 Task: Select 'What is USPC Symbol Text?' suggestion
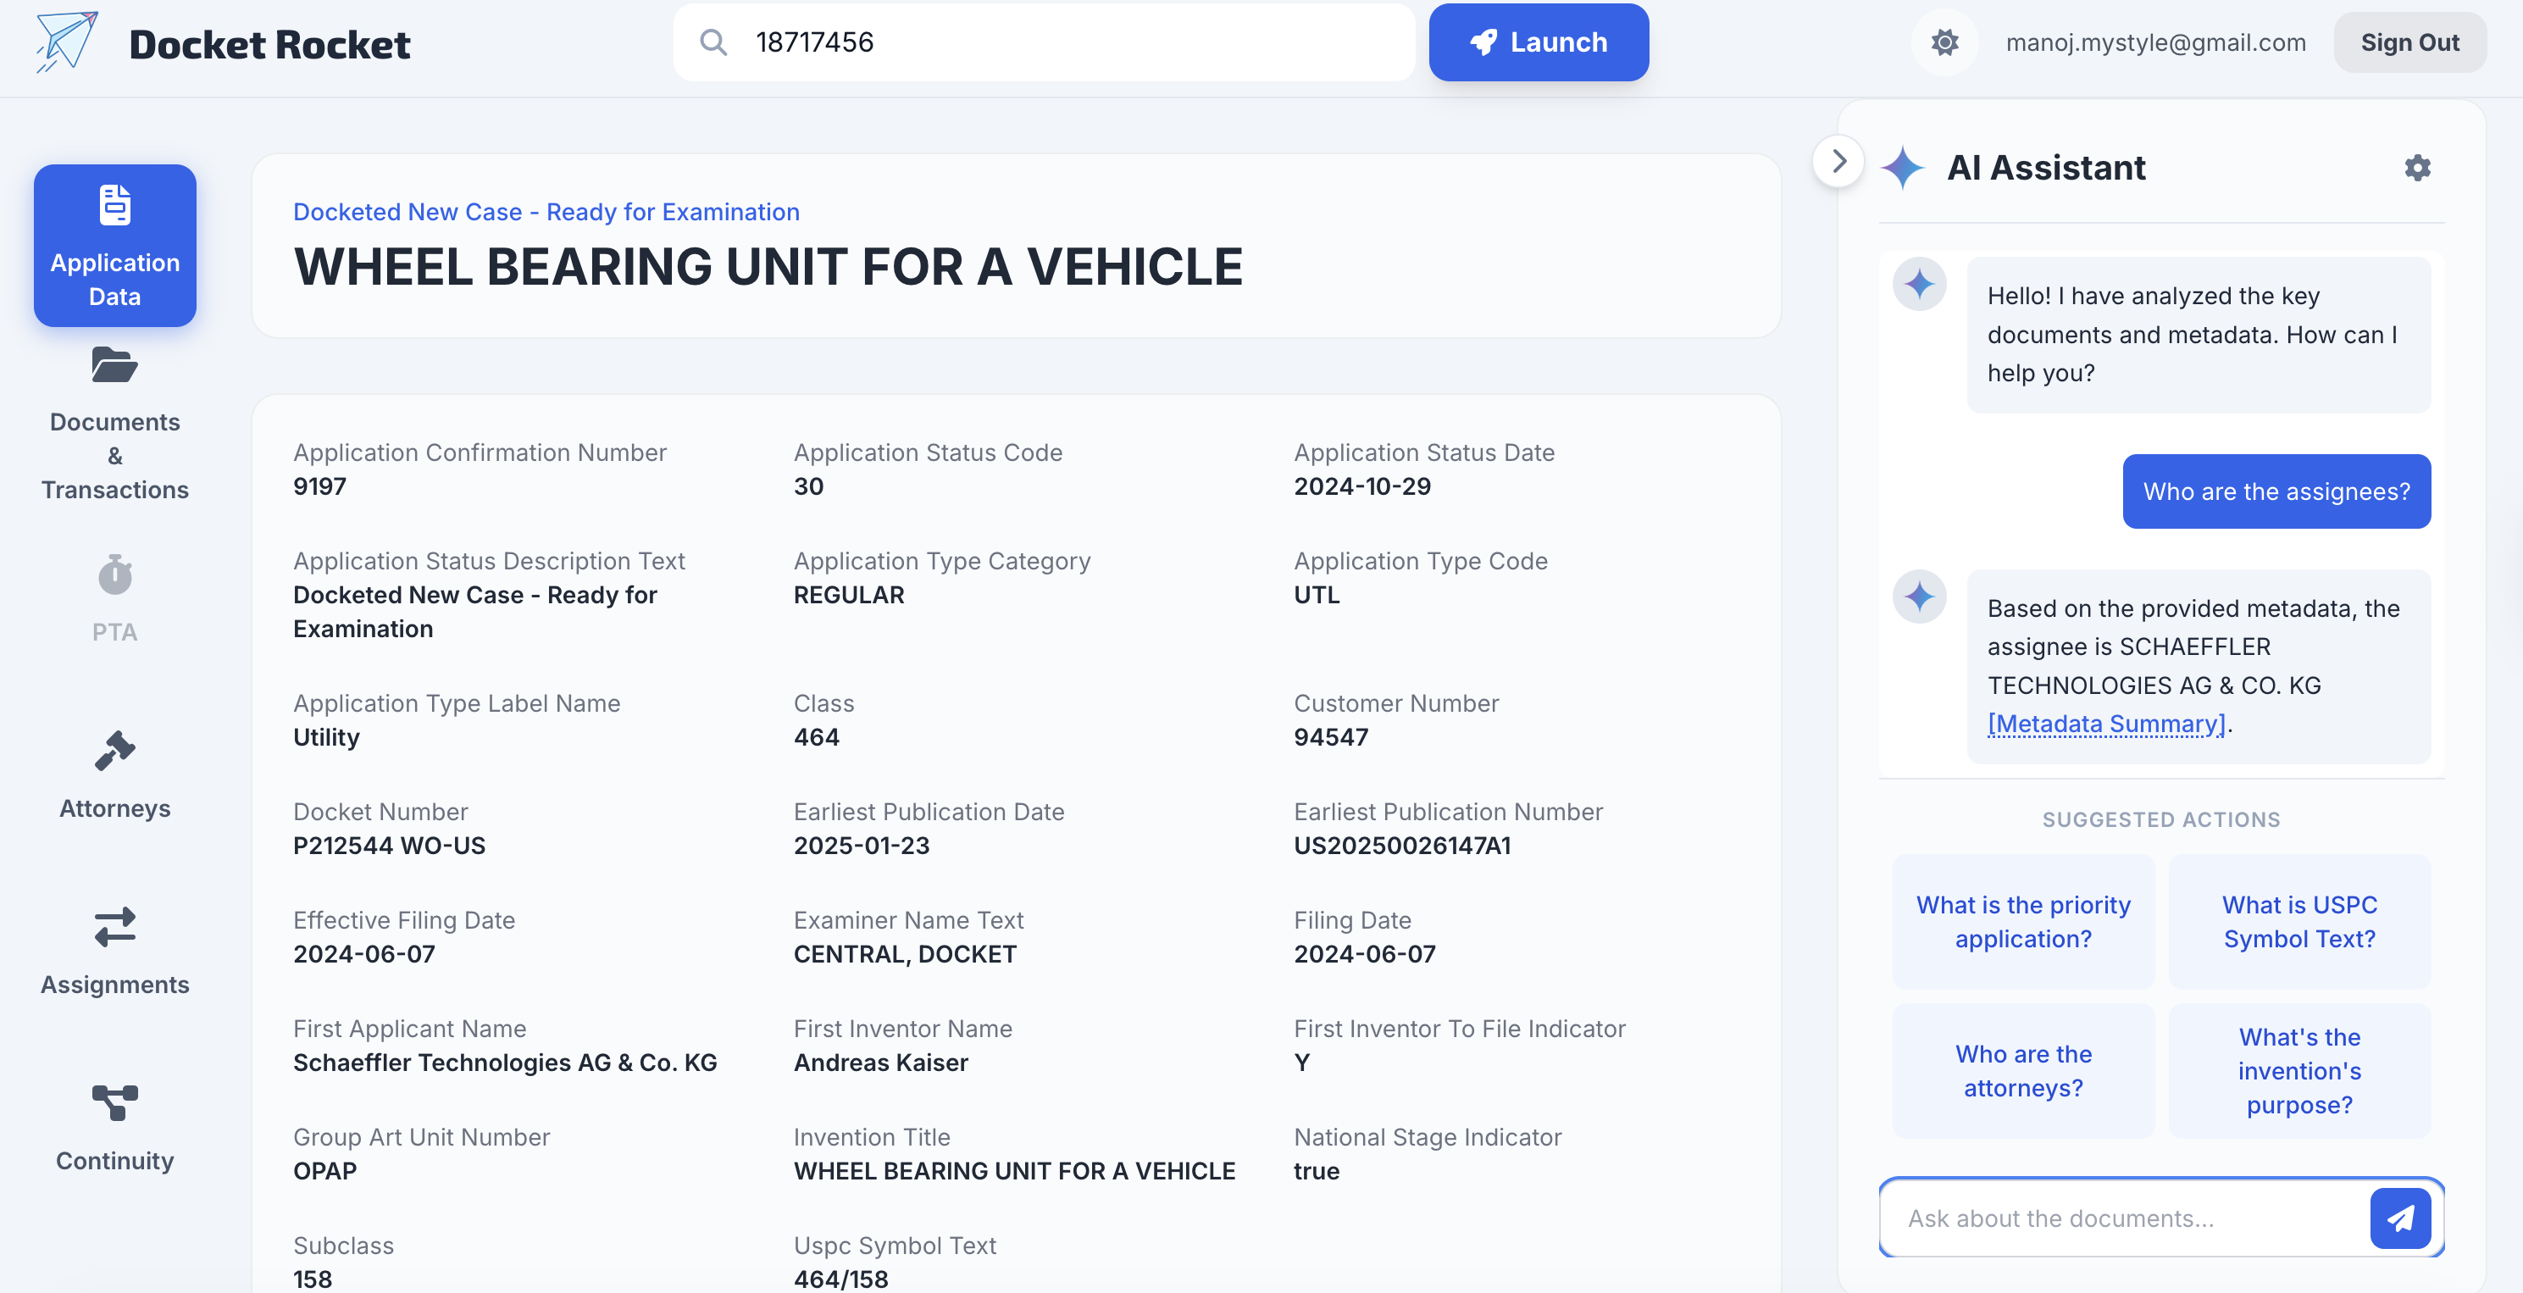click(2299, 922)
